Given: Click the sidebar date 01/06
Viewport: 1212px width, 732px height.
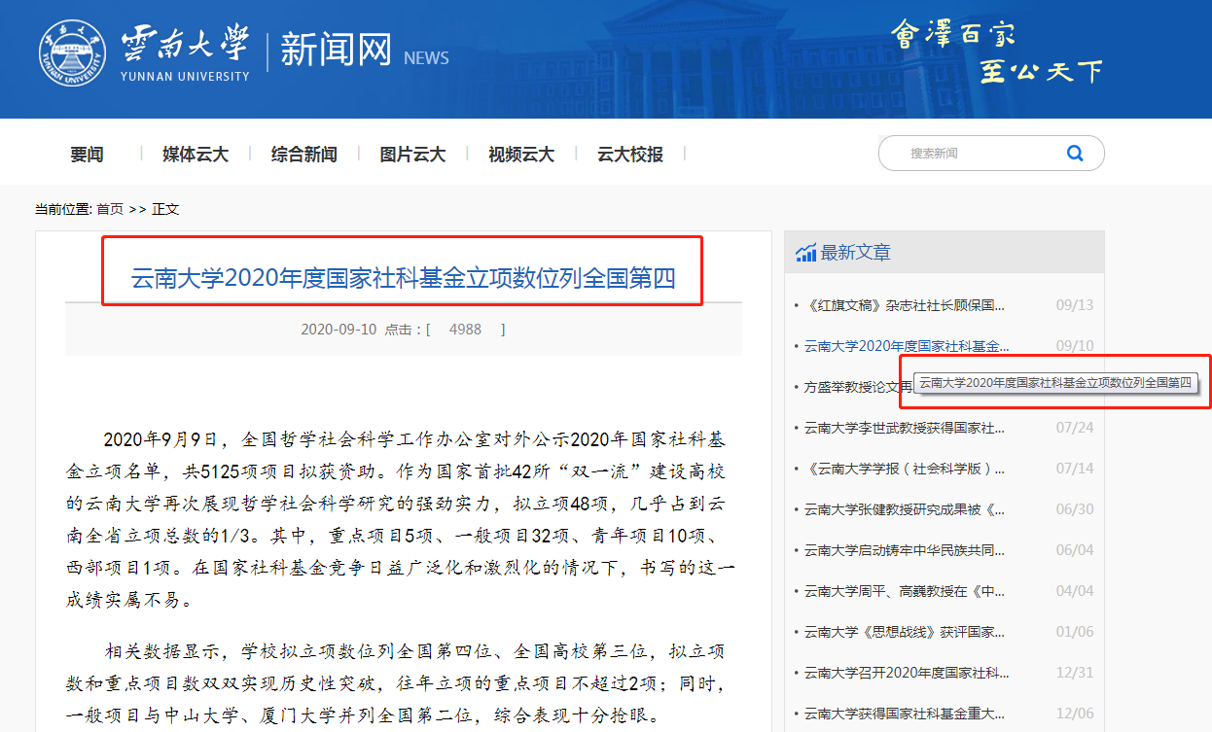Looking at the screenshot, I should click(x=1075, y=632).
